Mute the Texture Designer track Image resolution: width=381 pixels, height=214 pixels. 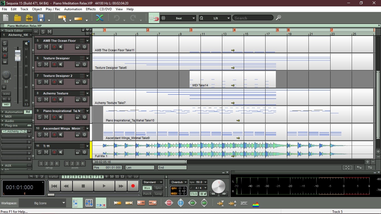pyautogui.click(x=46, y=64)
